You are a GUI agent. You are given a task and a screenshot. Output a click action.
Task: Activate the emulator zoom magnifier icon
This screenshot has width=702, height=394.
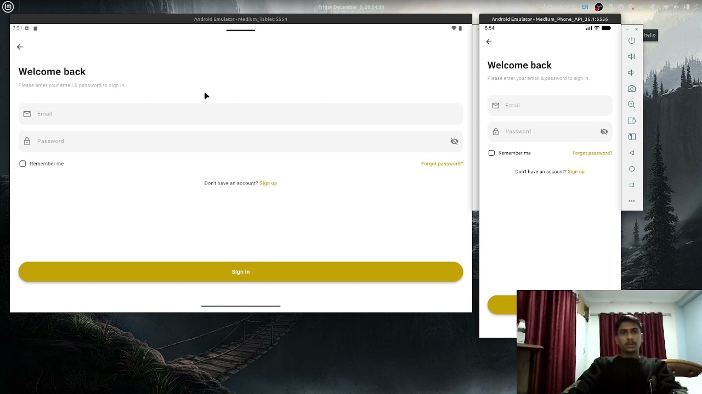(632, 105)
